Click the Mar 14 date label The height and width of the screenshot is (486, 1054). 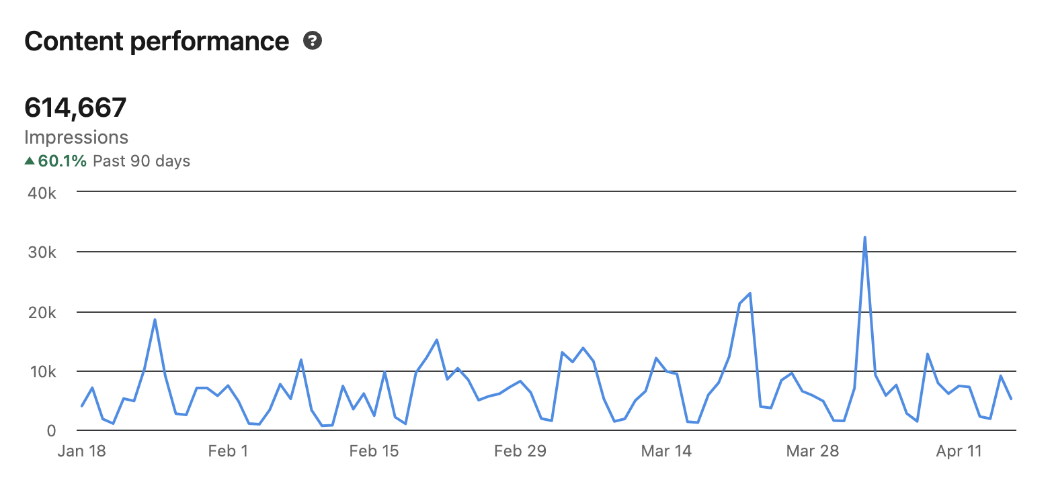pyautogui.click(x=665, y=451)
